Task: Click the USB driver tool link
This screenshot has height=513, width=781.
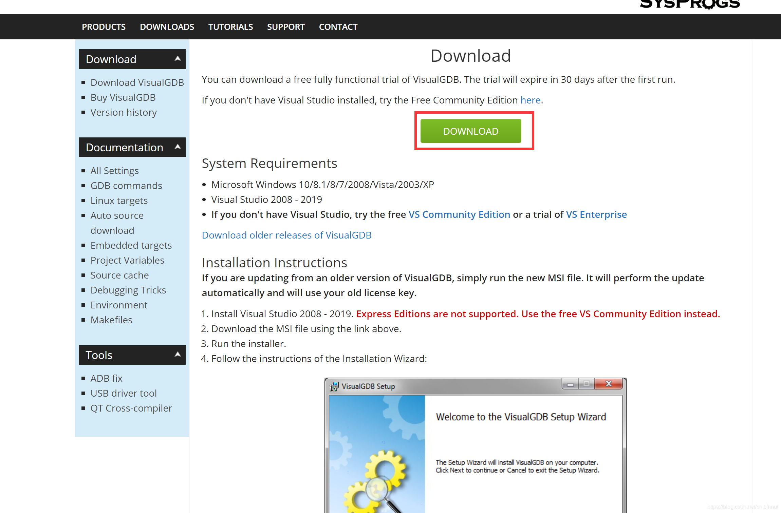Action: 124,393
